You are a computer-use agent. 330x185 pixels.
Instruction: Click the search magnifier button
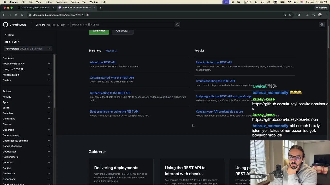(177, 25)
